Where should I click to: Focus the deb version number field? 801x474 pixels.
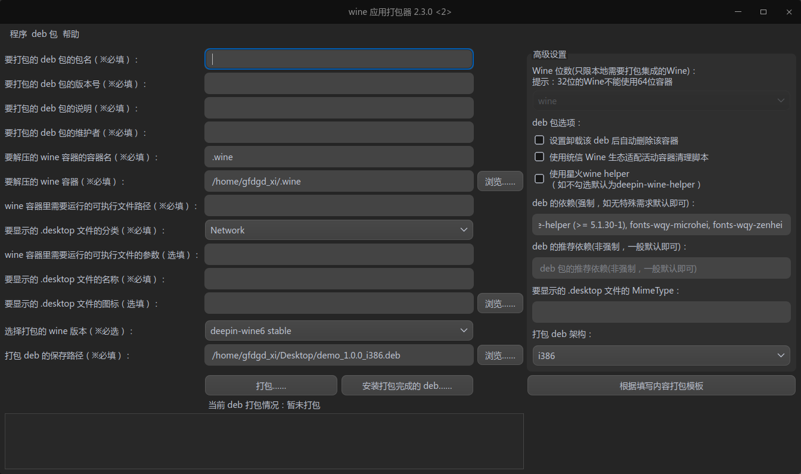(339, 83)
